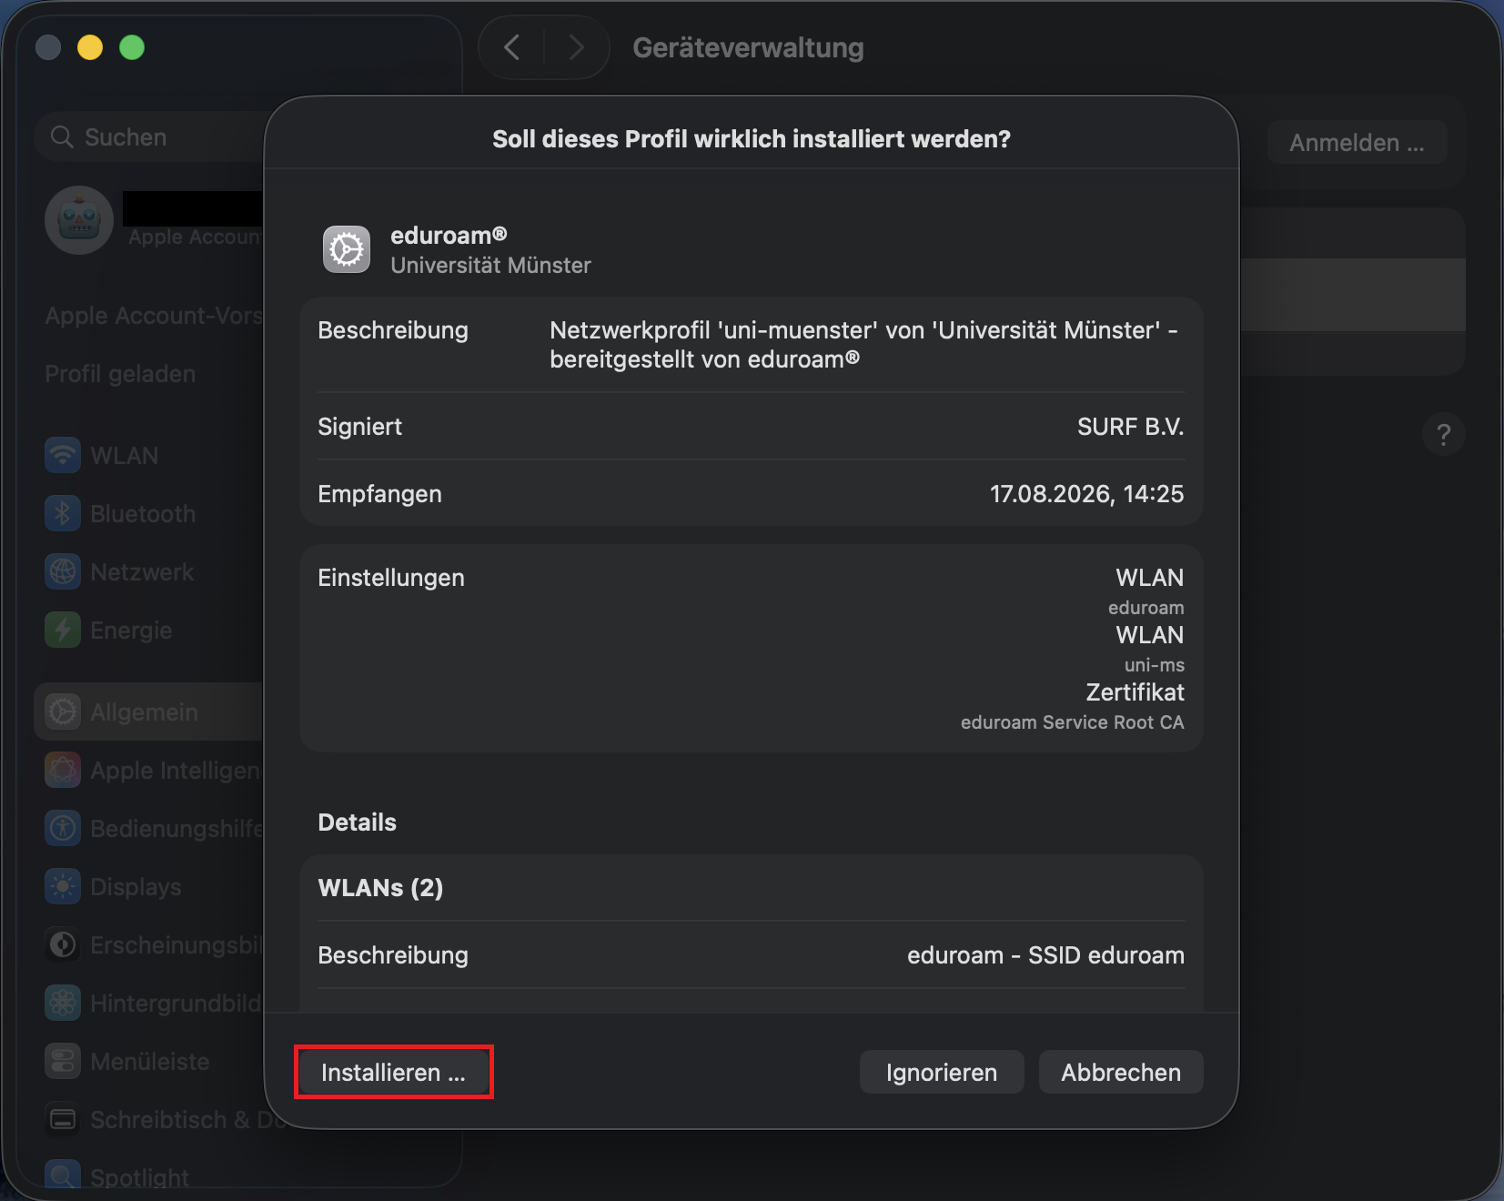Cancel the profile dialog with Abbrechen
The image size is (1504, 1201).
pyautogui.click(x=1121, y=1073)
